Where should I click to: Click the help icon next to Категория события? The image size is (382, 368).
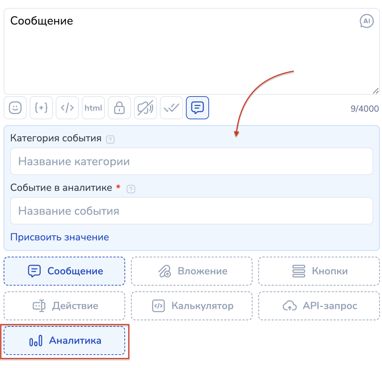tap(110, 139)
